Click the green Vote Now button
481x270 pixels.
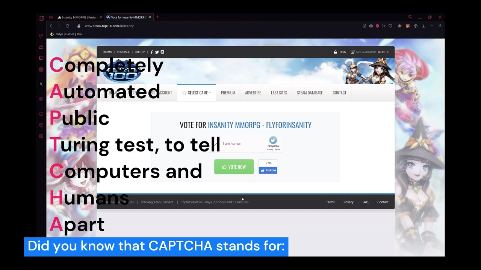point(234,167)
